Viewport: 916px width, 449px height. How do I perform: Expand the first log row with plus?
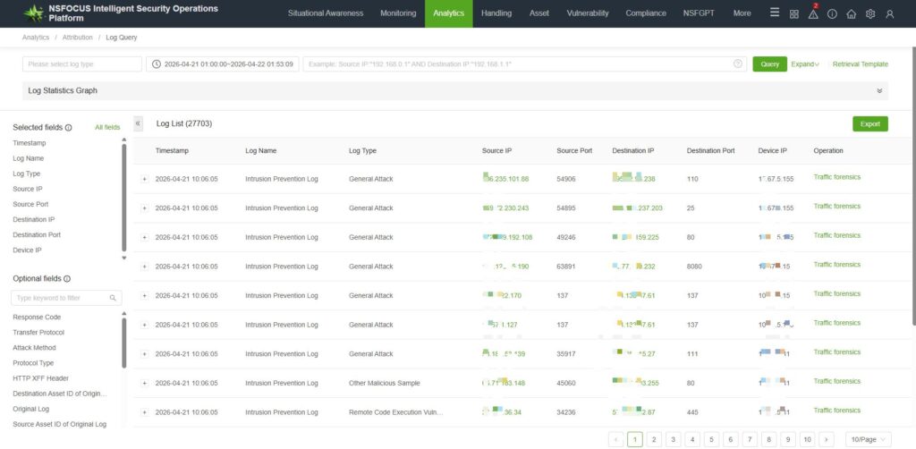tap(144, 179)
